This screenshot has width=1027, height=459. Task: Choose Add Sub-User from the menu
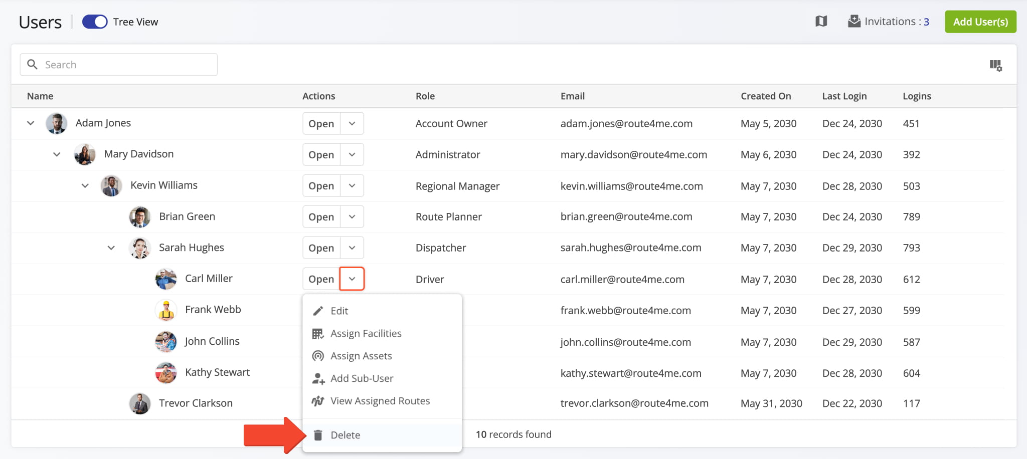pyautogui.click(x=382, y=378)
